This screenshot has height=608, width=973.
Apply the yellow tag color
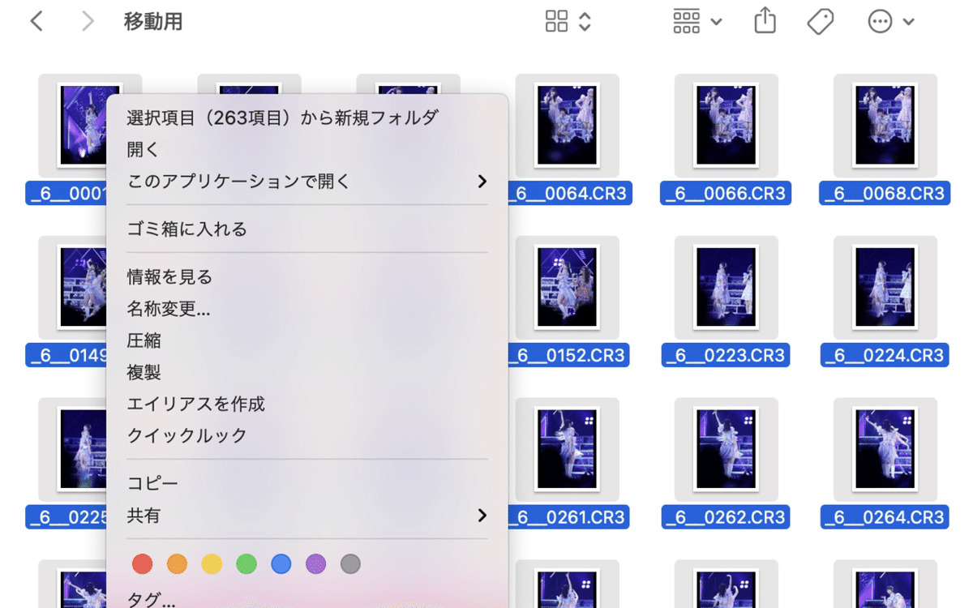[x=212, y=563]
